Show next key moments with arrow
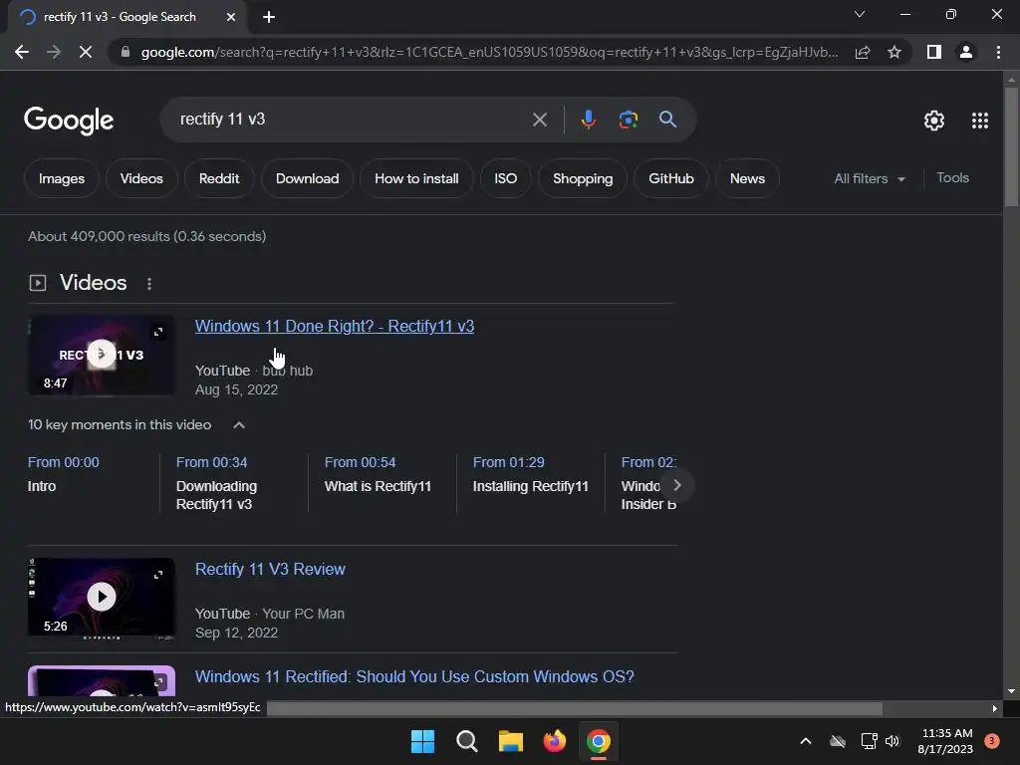The image size is (1020, 765). click(677, 485)
